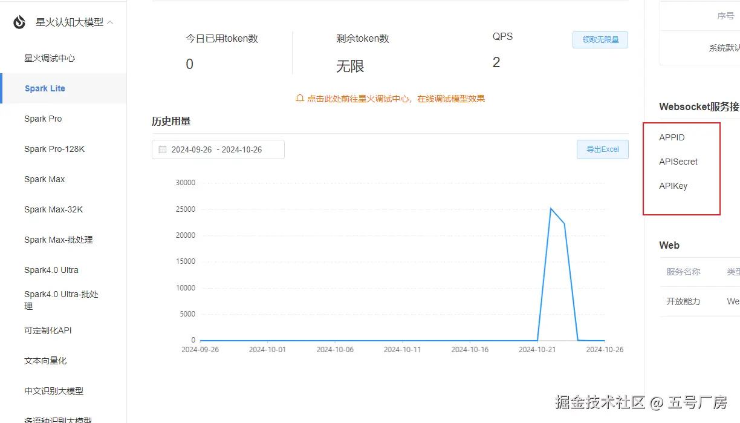Click the 开放能力 table cell

[x=683, y=301]
